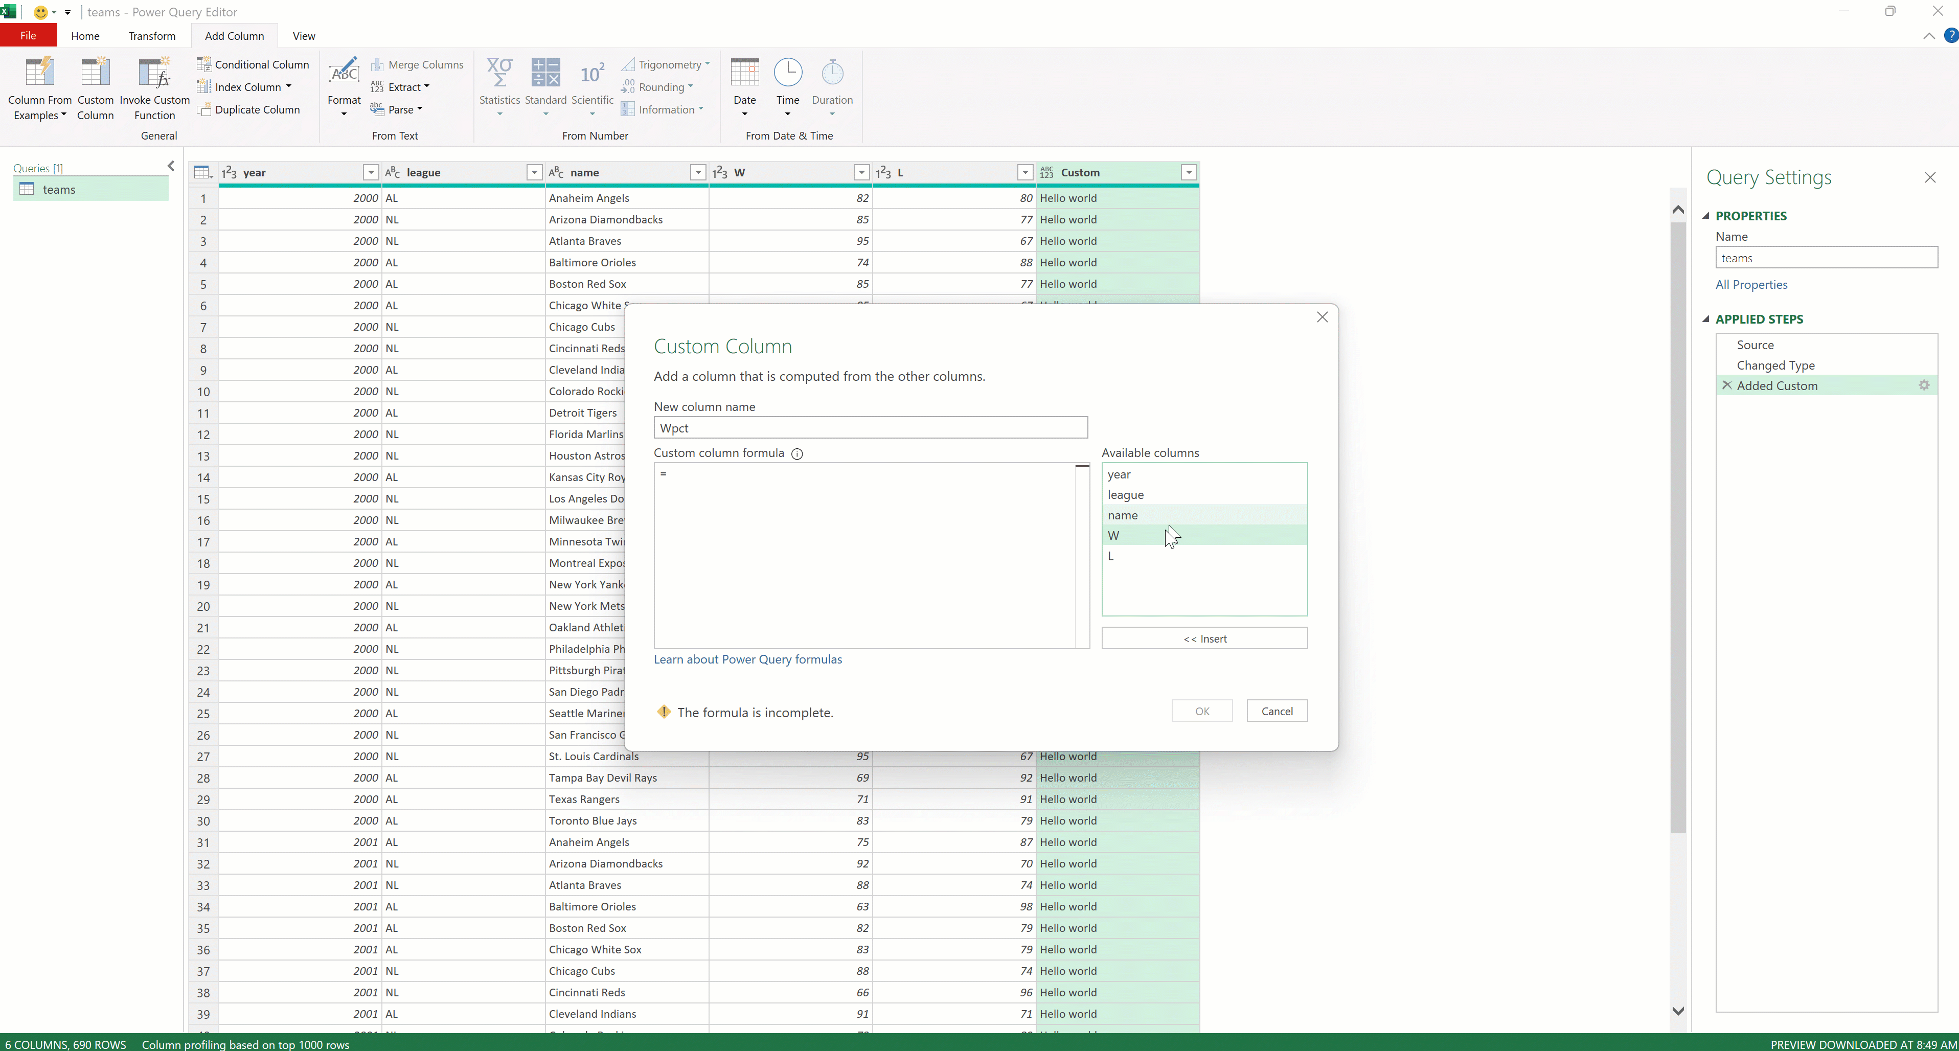Click the Duplicate Column icon
This screenshot has width=1959, height=1051.
[204, 109]
